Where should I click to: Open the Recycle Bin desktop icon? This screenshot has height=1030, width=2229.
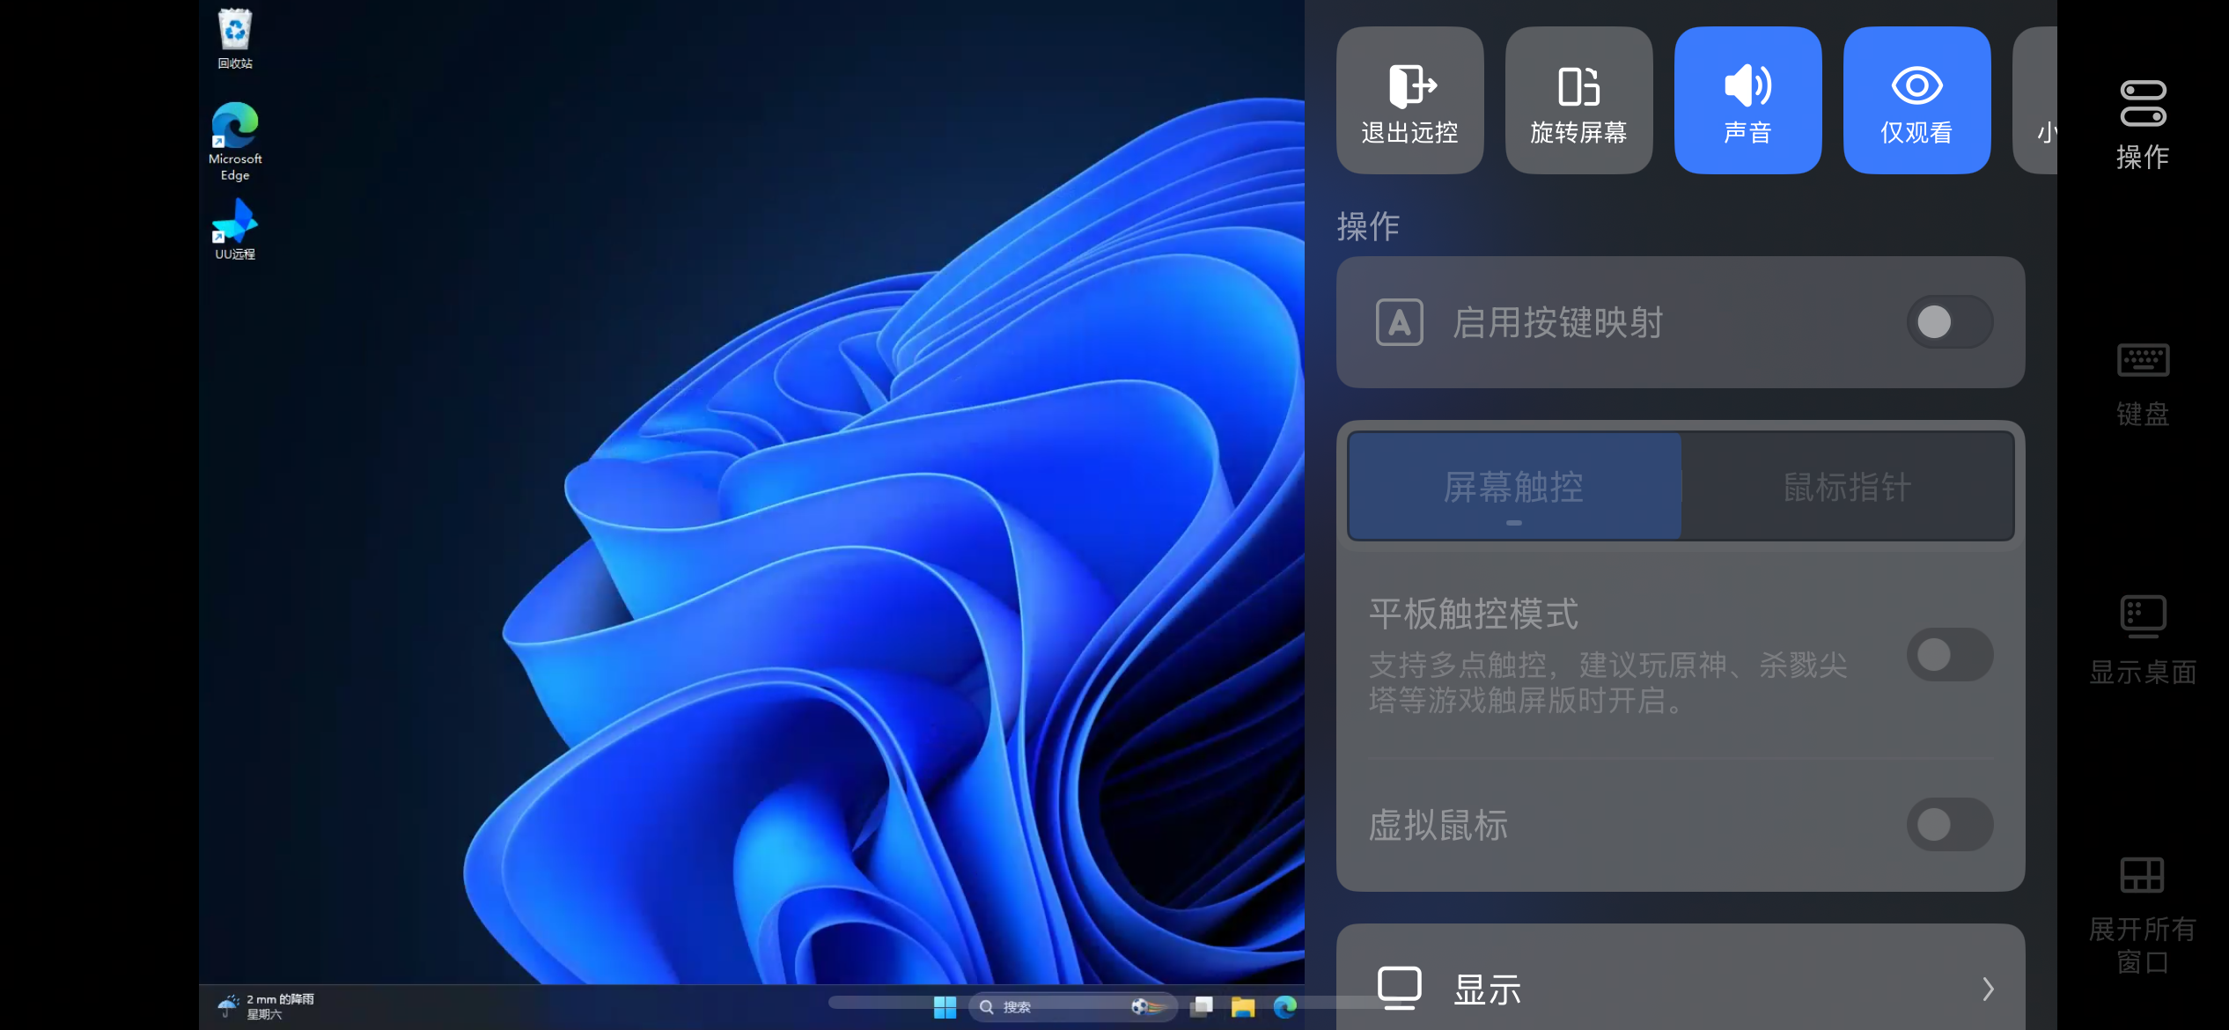point(235,39)
